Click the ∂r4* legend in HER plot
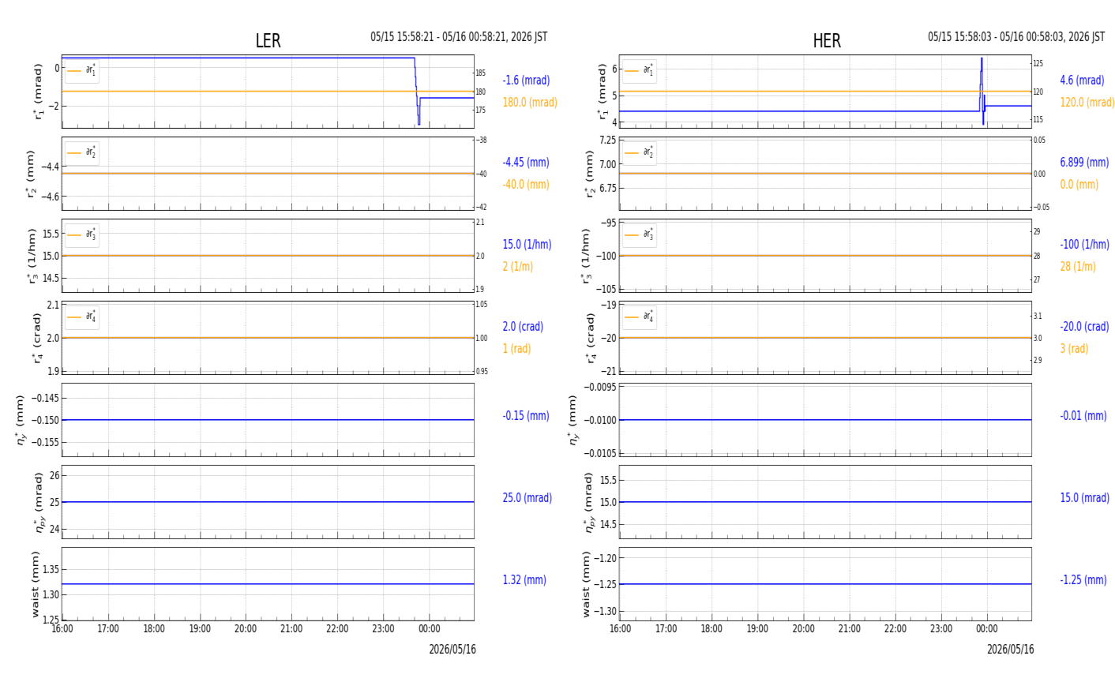This screenshot has height=682, width=1115. (640, 317)
